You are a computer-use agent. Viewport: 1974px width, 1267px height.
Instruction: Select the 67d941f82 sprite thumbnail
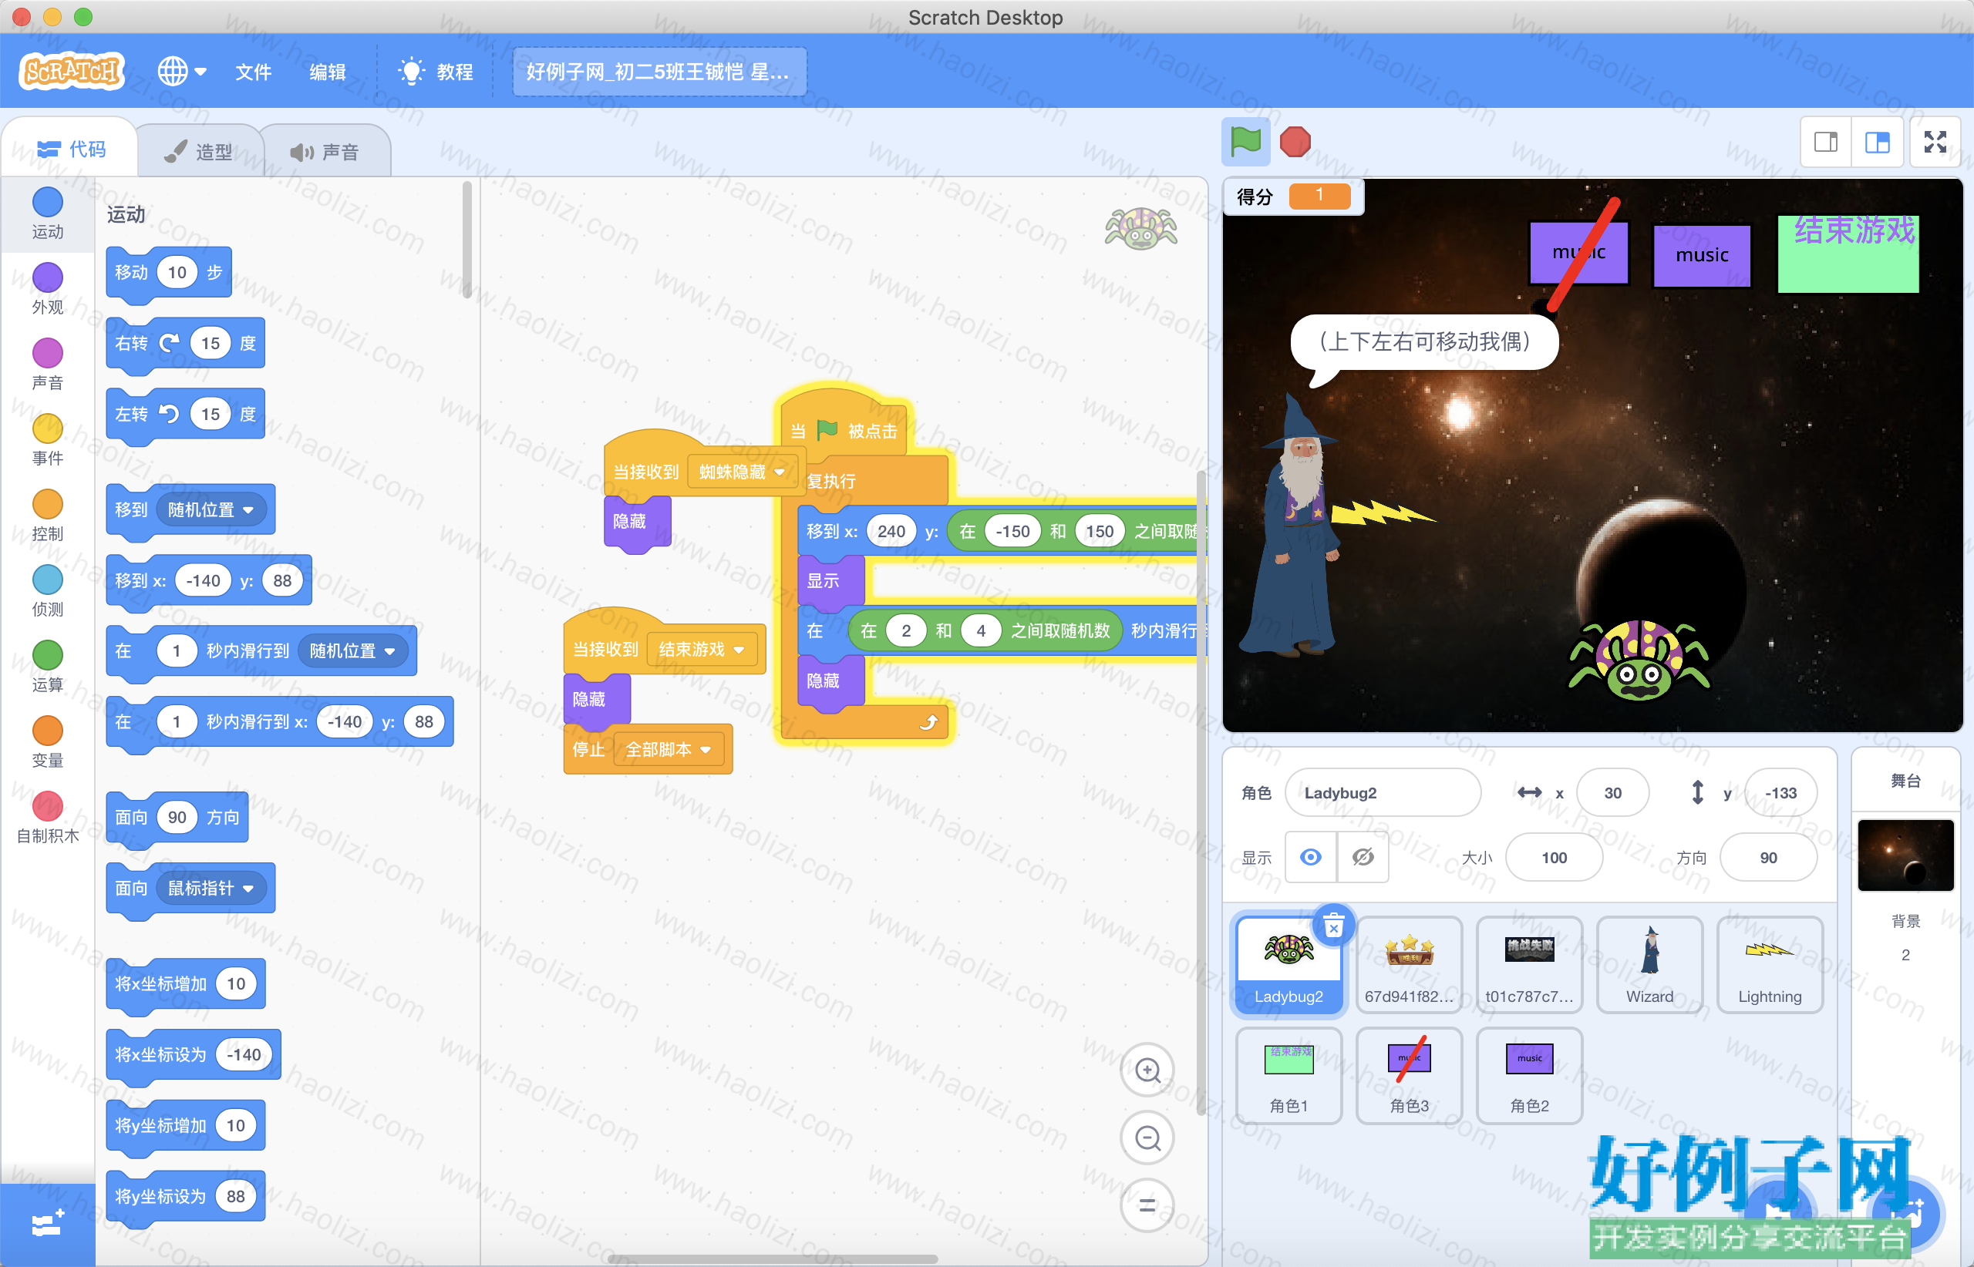coord(1410,964)
